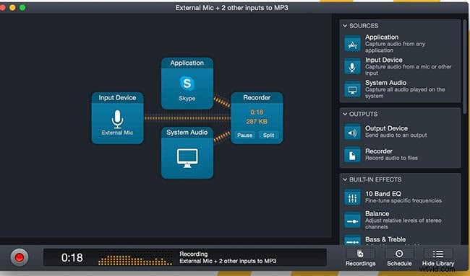Viewport: 470px width, 276px height.
Task: Click 'Adjust relative levels of stereo channels' text
Action: pyautogui.click(x=403, y=223)
